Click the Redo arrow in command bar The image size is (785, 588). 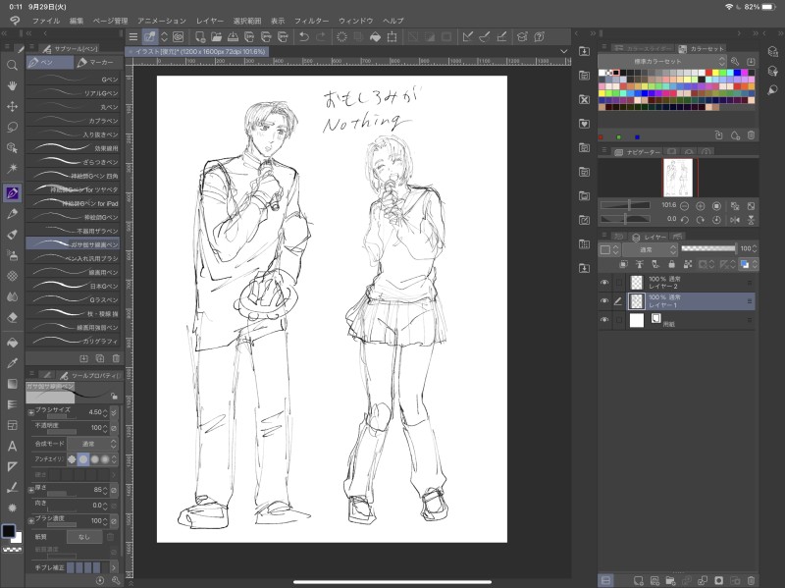point(322,37)
